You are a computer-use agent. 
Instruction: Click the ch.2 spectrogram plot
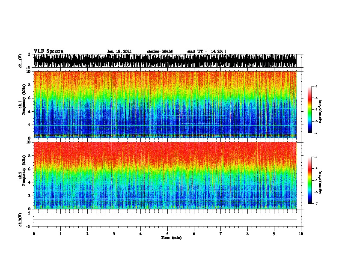tap(167, 176)
